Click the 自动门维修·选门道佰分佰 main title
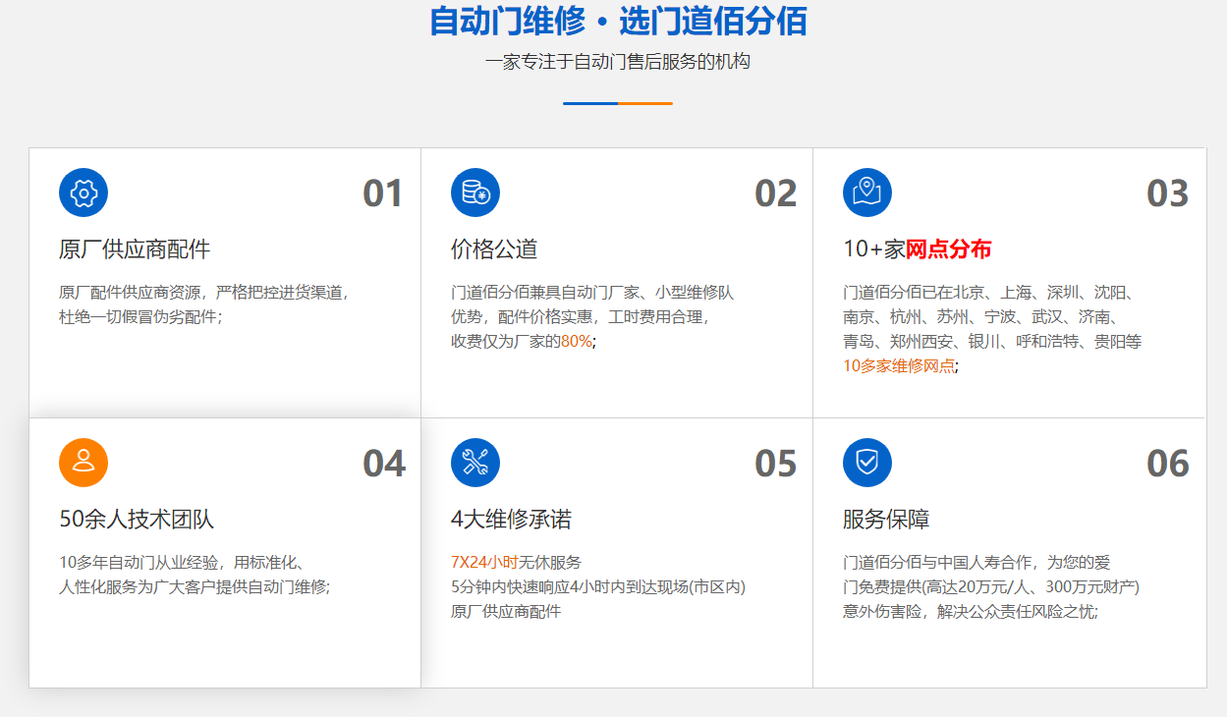The image size is (1227, 717). click(619, 21)
